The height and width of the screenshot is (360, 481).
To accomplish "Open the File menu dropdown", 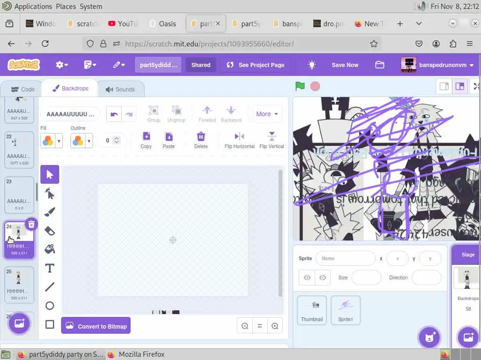I will click(x=90, y=65).
